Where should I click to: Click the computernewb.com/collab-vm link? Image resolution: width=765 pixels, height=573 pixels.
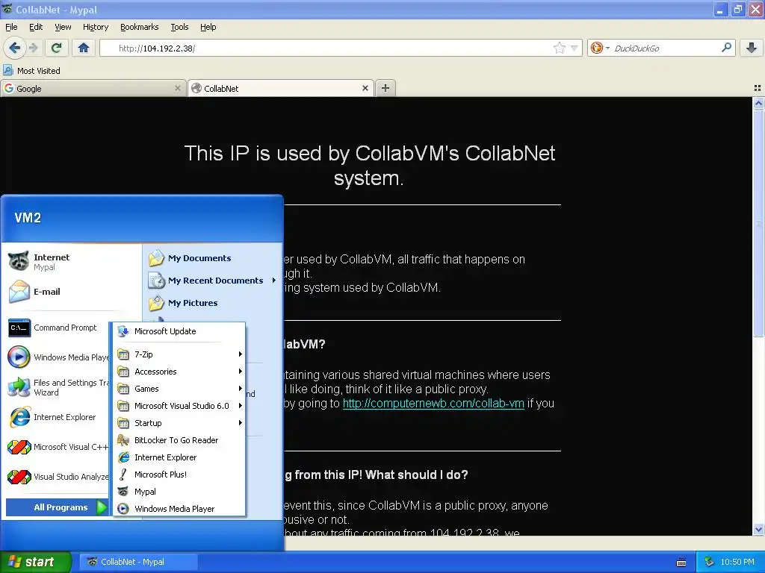click(433, 404)
